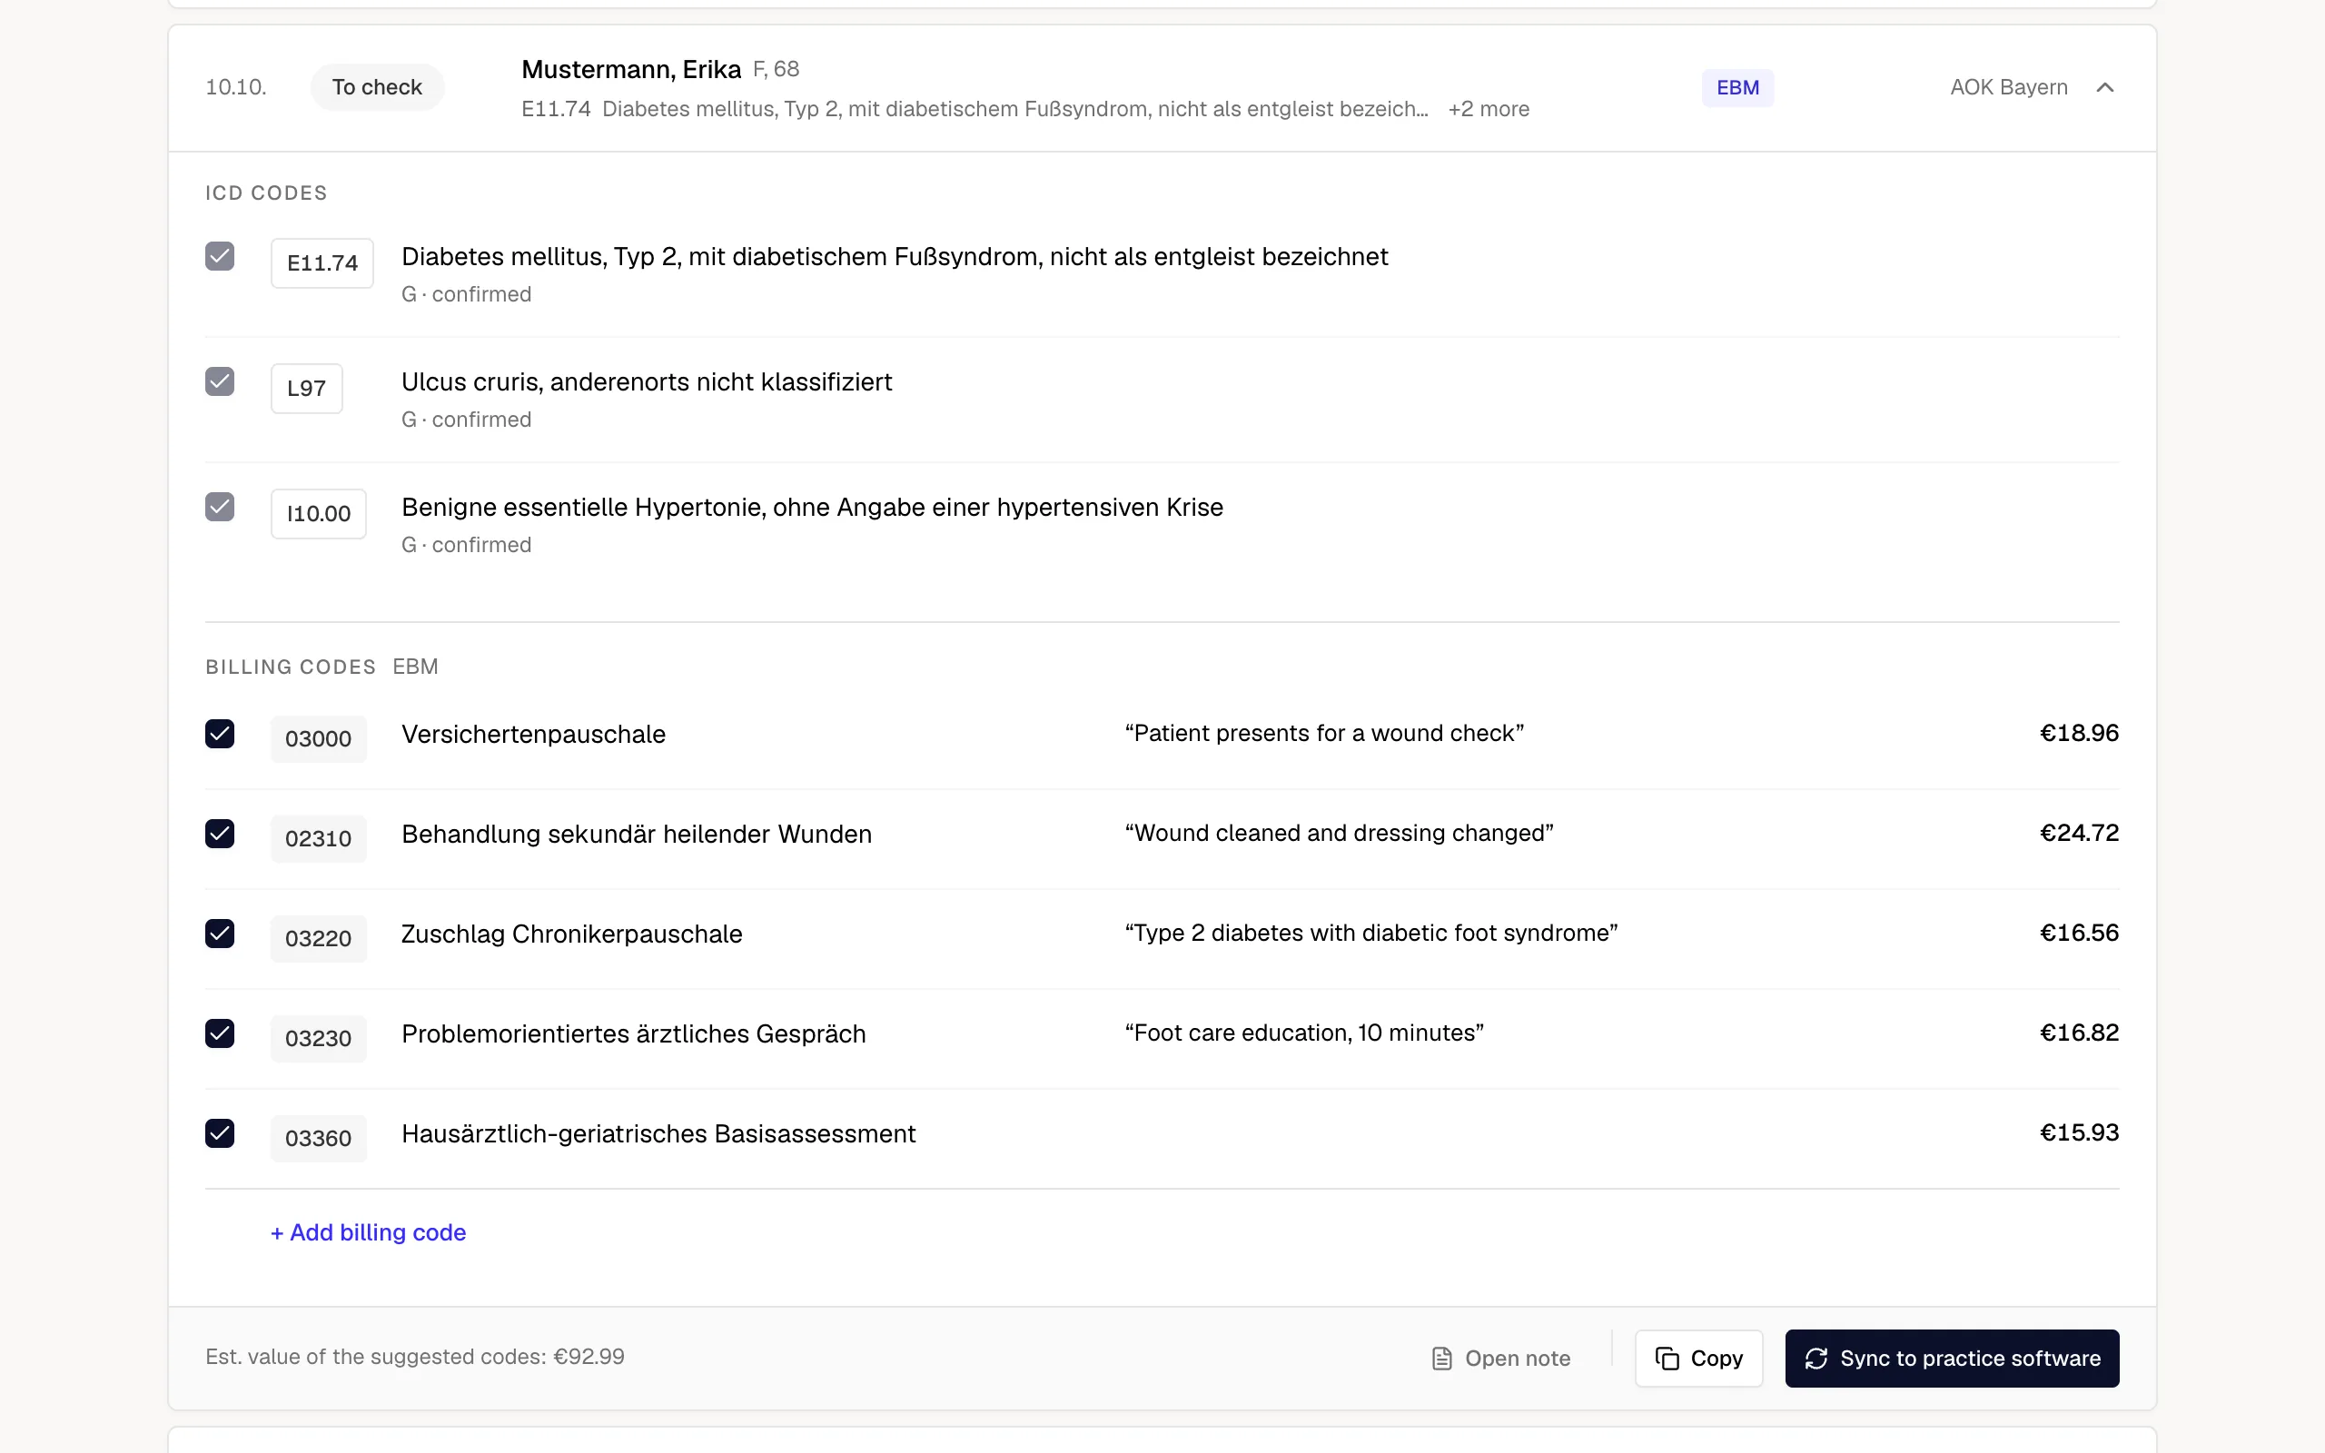Click quote "Wound cleaned and dressing changed"
This screenshot has width=2325, height=1453.
[1340, 833]
